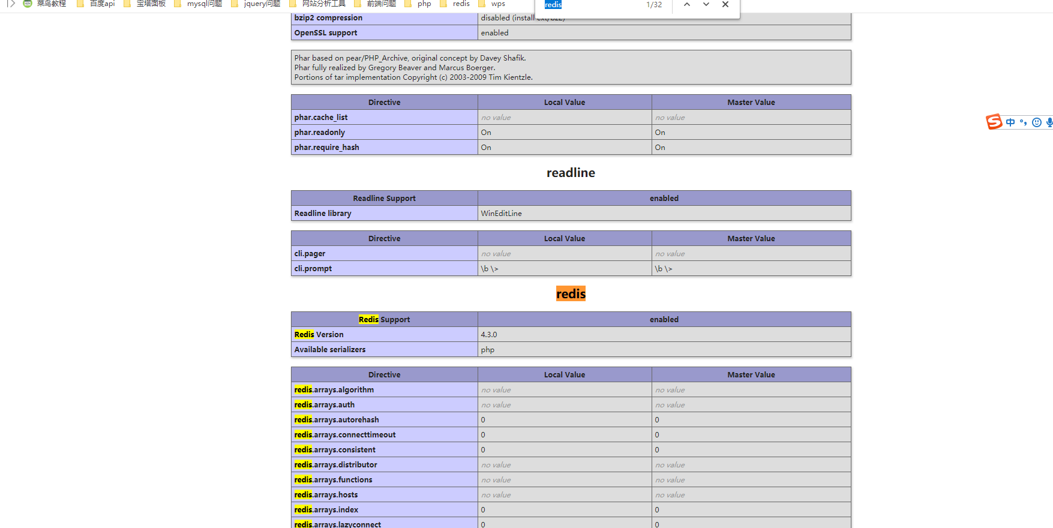Image resolution: width=1053 pixels, height=528 pixels.
Task: Click the Readline Support header cell
Action: 384,199
